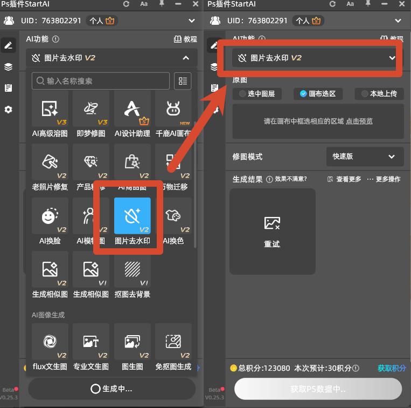This screenshot has height=408, width=411.
Task: Click the canvas selection preview area
Action: [x=318, y=121]
